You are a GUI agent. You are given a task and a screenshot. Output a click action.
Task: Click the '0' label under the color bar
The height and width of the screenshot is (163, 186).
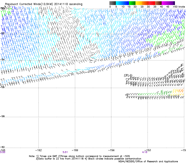point(110,7)
